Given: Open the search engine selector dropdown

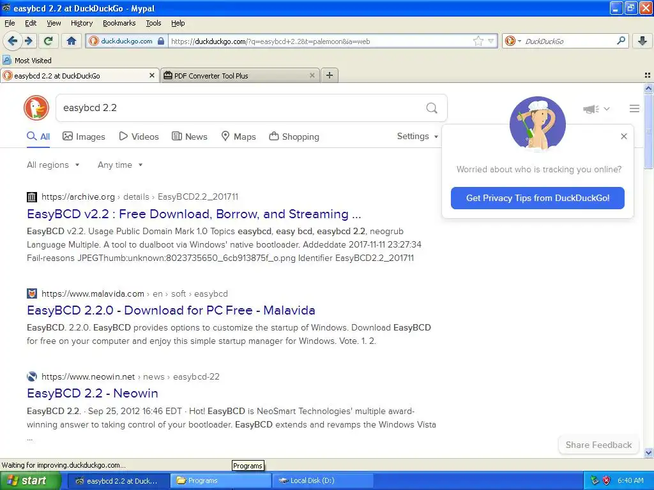Looking at the screenshot, I should 513,41.
